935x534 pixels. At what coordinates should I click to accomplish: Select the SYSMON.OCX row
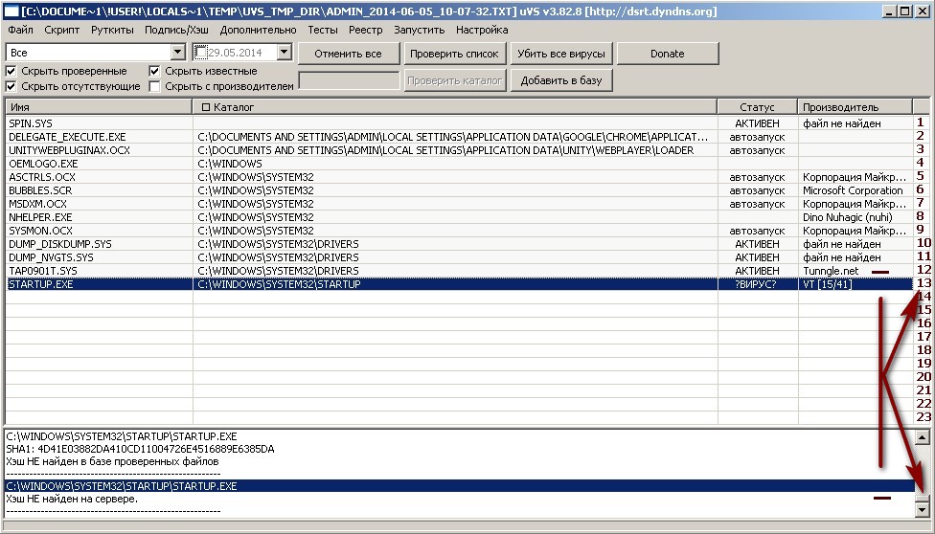point(459,231)
